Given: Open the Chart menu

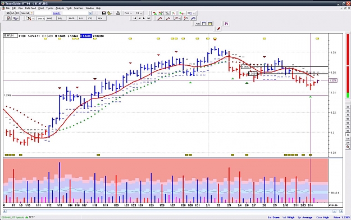Looking at the screenshot, I should click(x=41, y=8).
